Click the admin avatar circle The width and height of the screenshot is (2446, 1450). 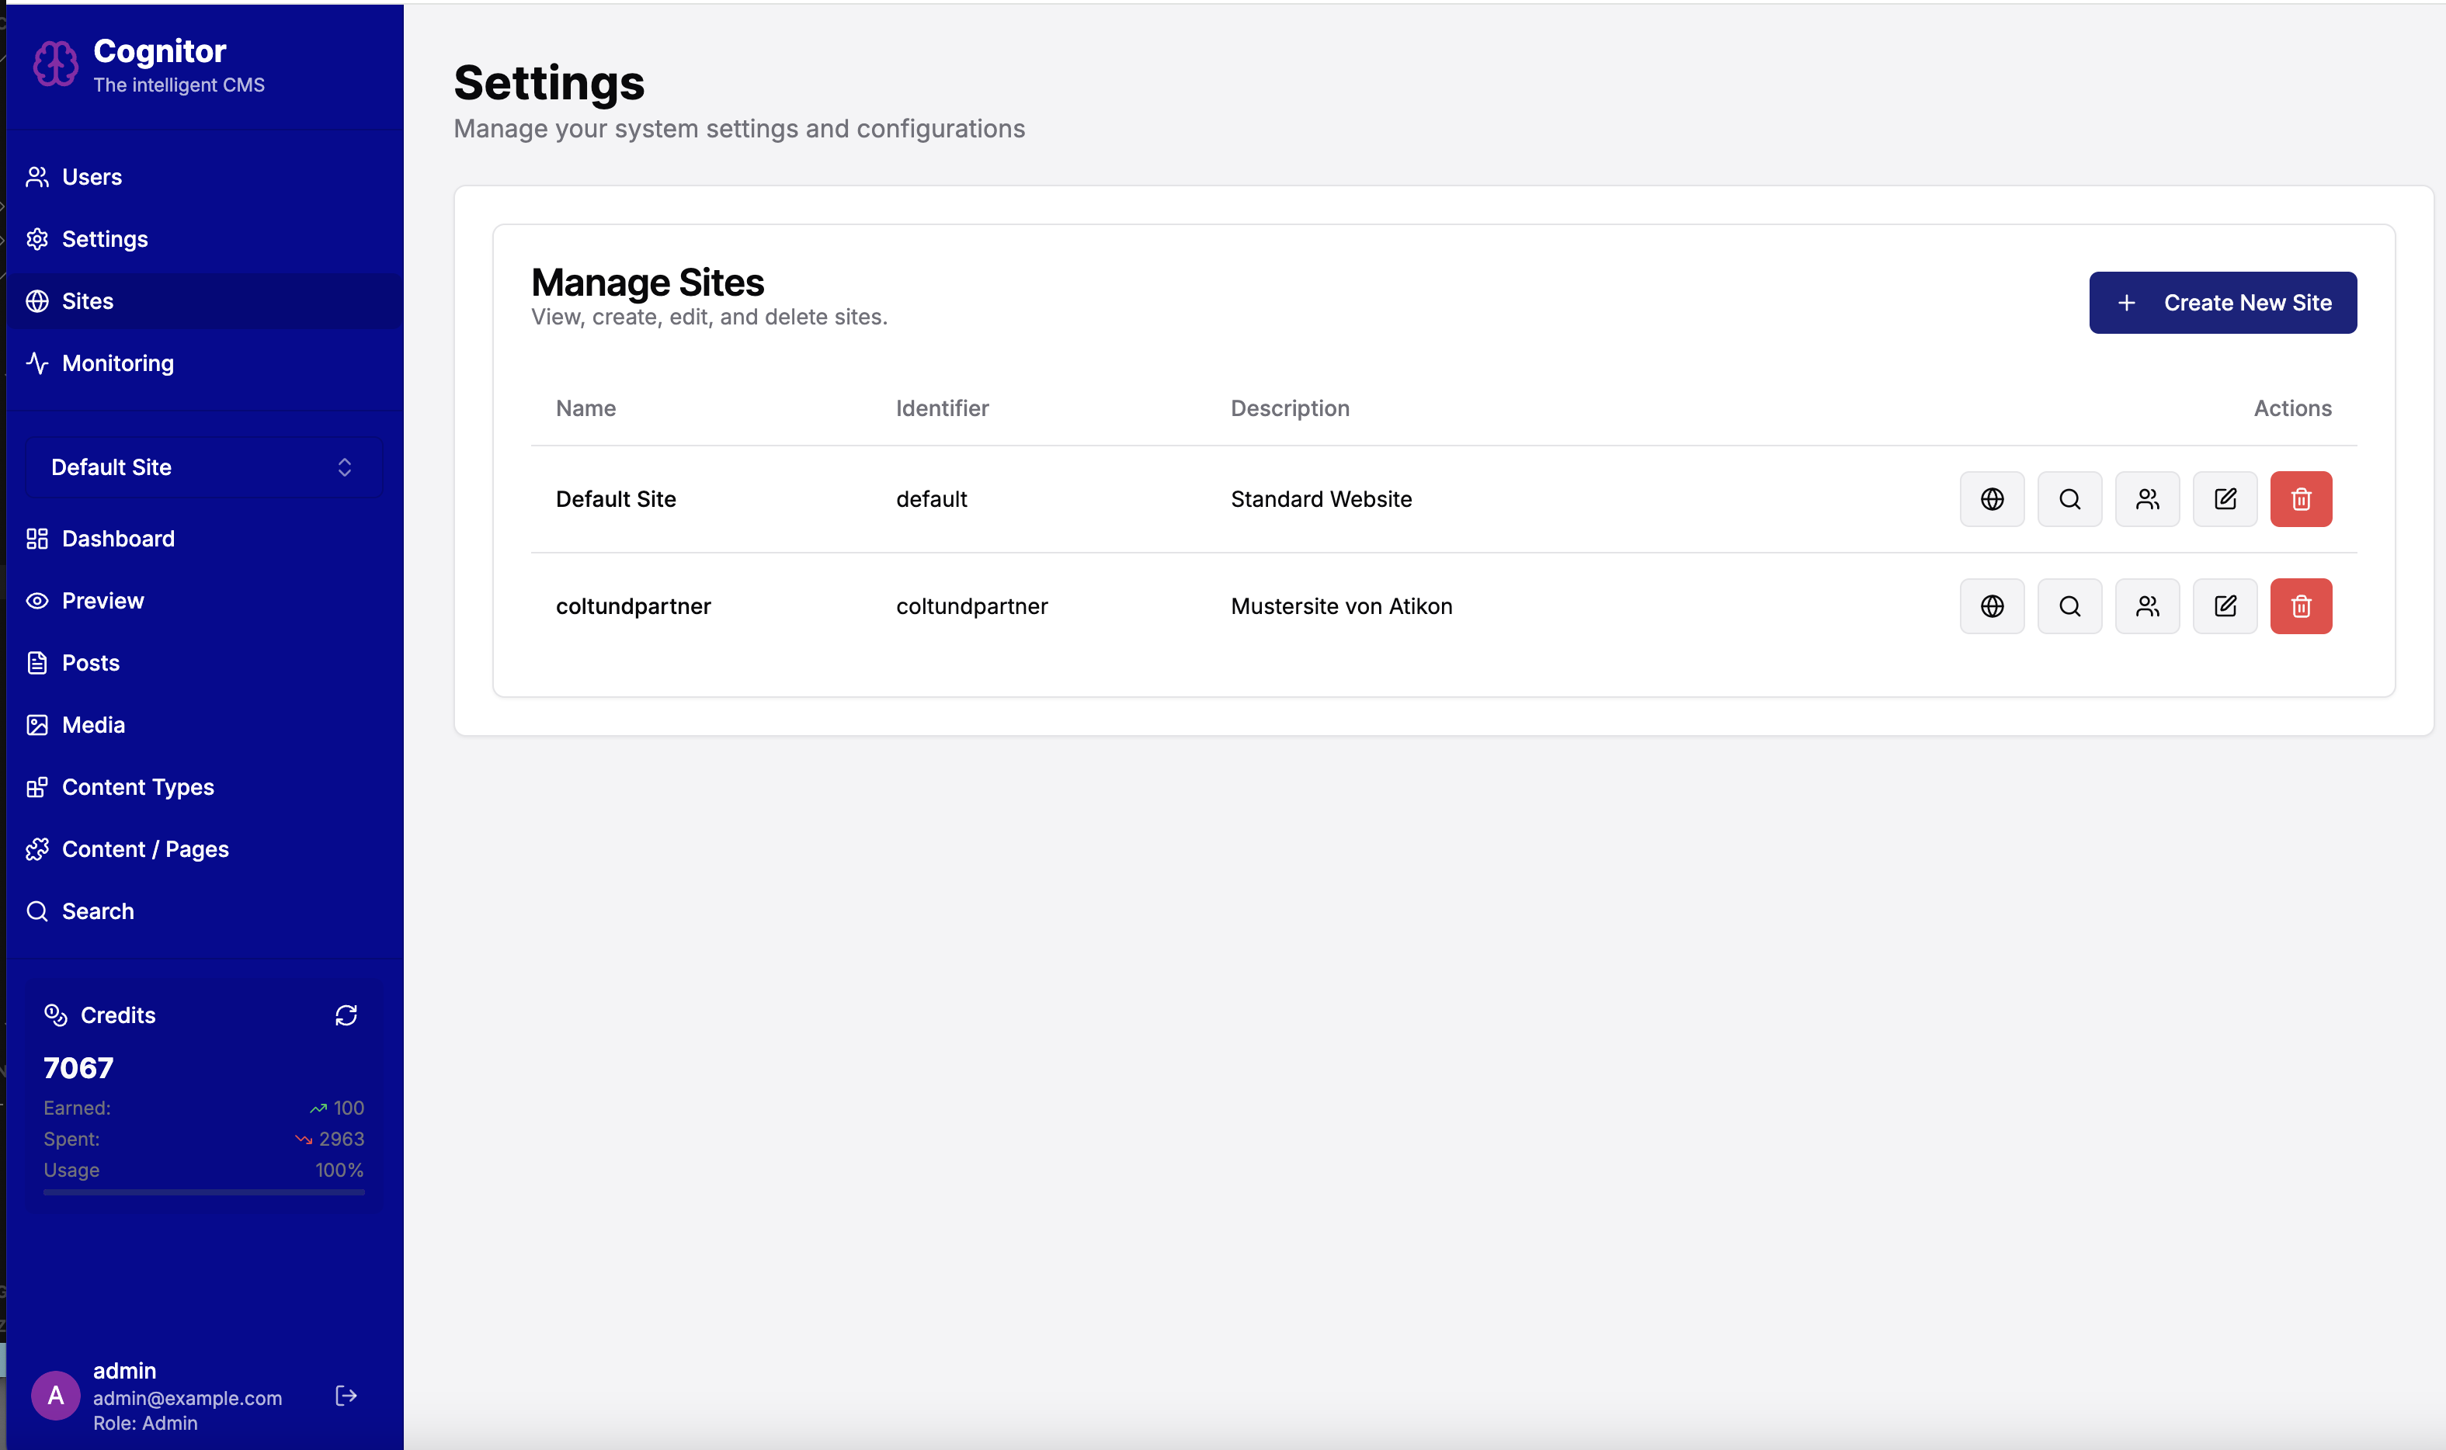click(56, 1396)
